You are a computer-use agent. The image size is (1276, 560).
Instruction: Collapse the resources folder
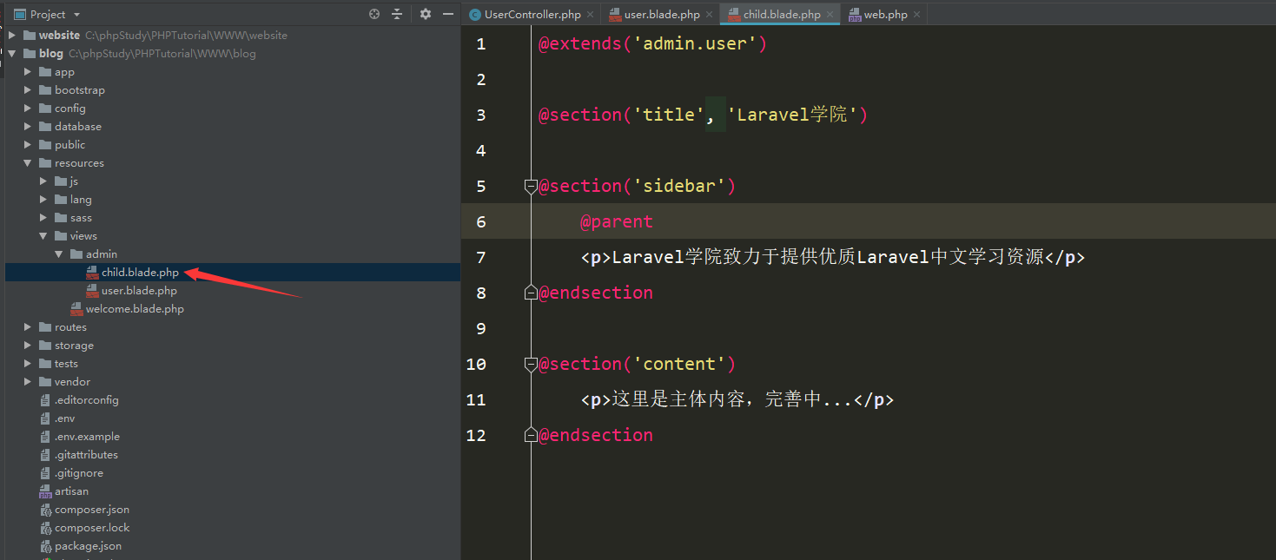(x=28, y=163)
